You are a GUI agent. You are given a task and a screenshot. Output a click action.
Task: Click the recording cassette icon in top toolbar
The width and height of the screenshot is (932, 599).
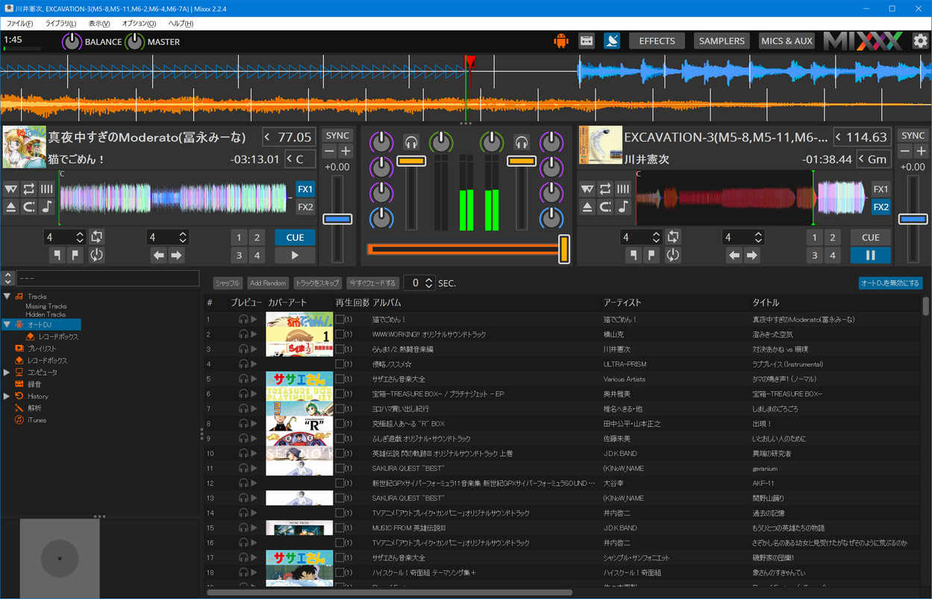click(587, 41)
